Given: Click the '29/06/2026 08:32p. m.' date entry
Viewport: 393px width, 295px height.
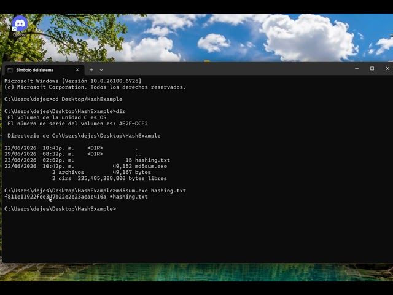Looking at the screenshot, I should [39, 154].
